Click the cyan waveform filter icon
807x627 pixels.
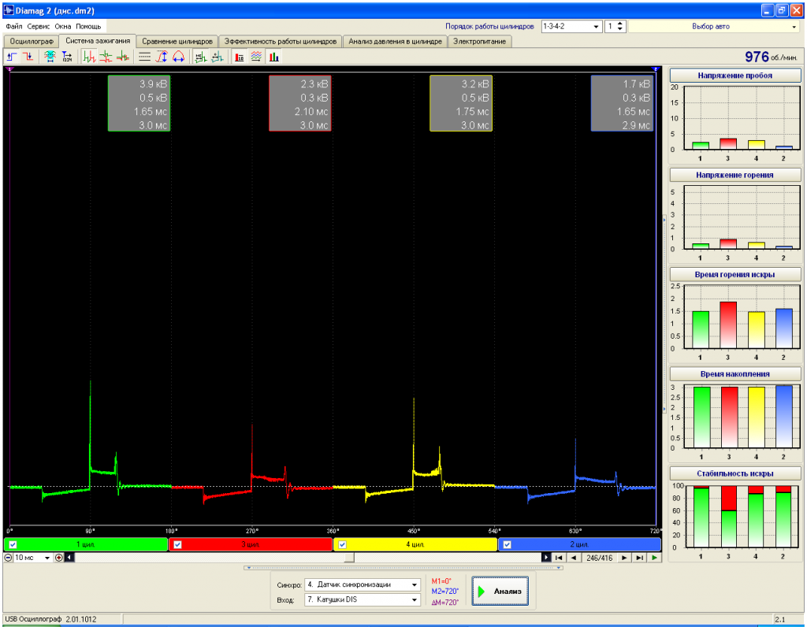coord(50,57)
